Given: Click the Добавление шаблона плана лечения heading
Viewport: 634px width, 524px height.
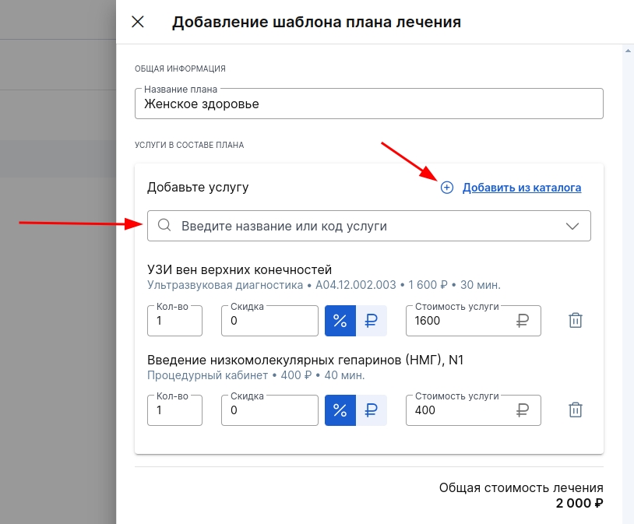Looking at the screenshot, I should tap(316, 22).
